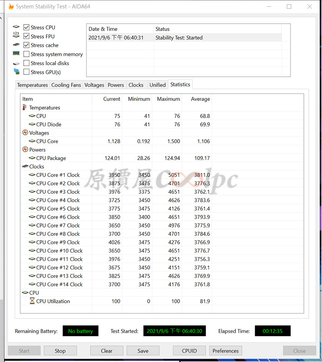Click the Maximum column header
Image resolution: width=322 pixels, height=362 pixels.
click(167, 99)
